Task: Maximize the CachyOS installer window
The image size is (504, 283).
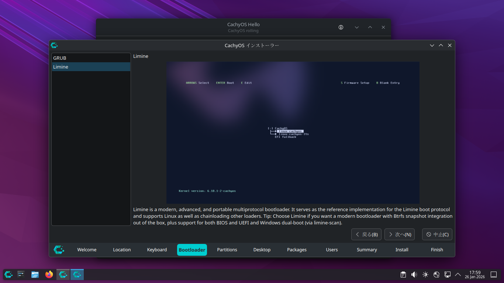Action: click(x=441, y=45)
